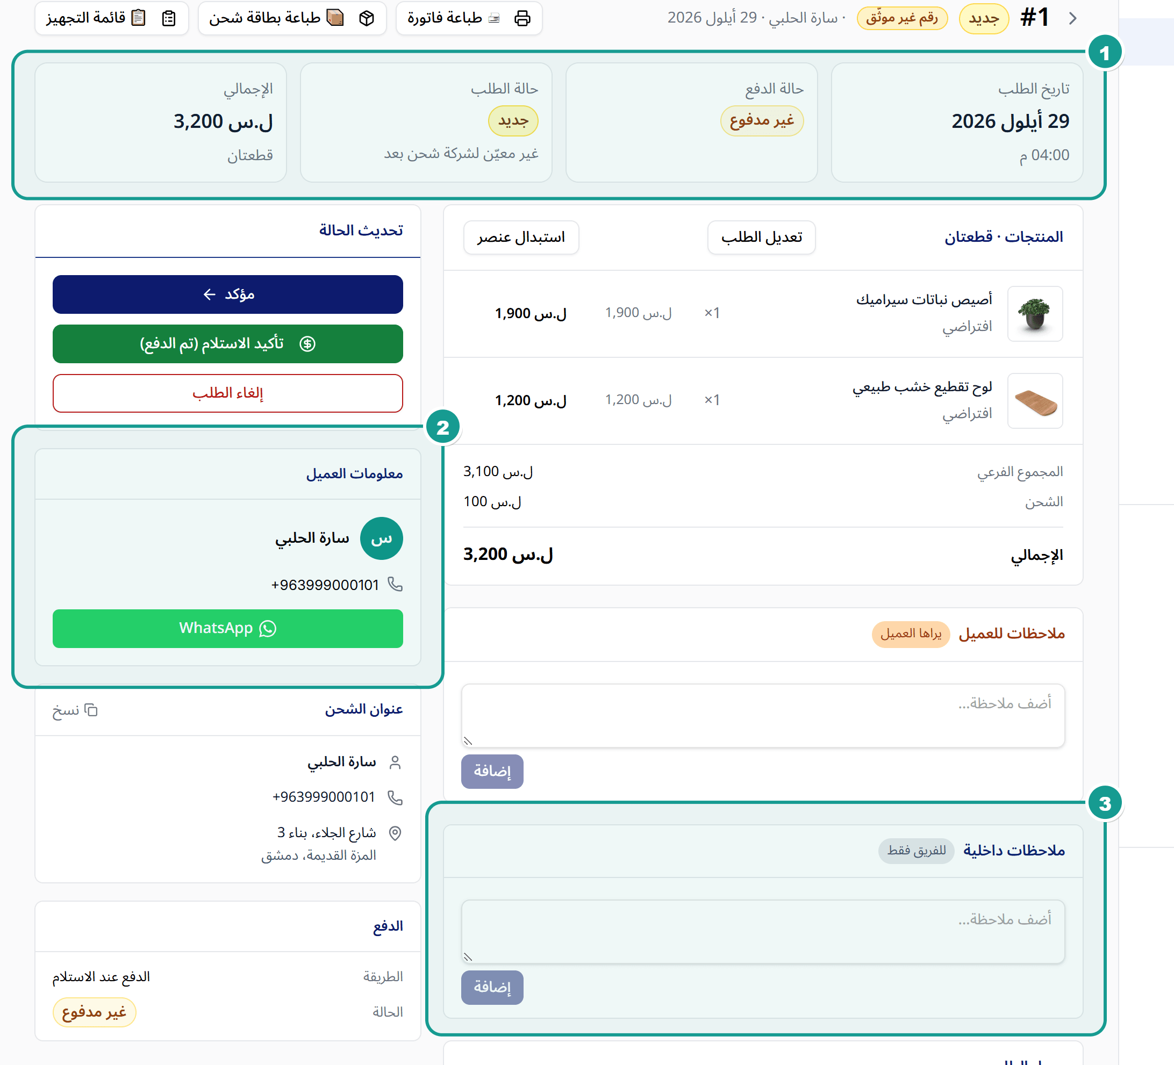Screen dimensions: 1174x1065
Task: Click the package box icon for shipping label
Action: click(366, 18)
